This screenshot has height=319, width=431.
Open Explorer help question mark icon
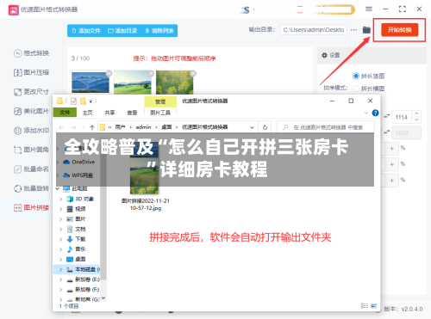point(375,113)
